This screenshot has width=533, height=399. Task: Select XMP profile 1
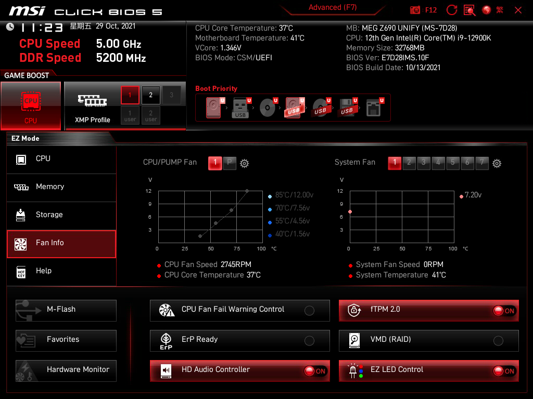point(130,95)
